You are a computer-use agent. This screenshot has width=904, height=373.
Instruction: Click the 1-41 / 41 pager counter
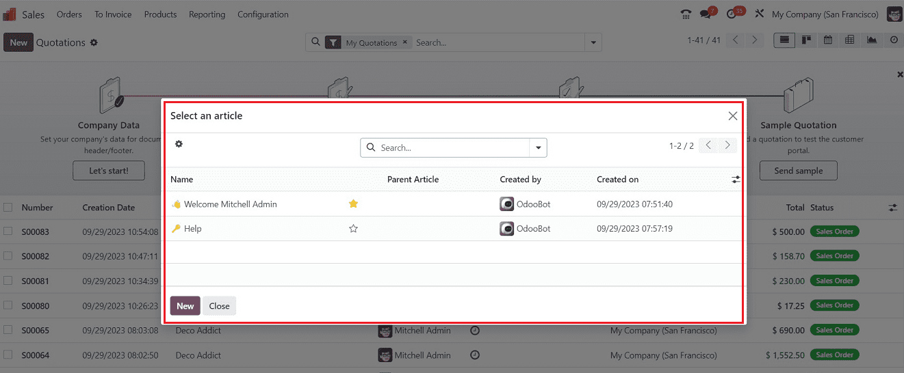[704, 40]
